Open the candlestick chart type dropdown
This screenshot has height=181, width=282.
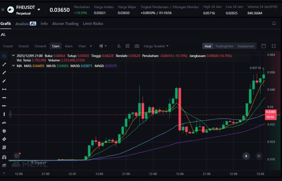pos(103,46)
